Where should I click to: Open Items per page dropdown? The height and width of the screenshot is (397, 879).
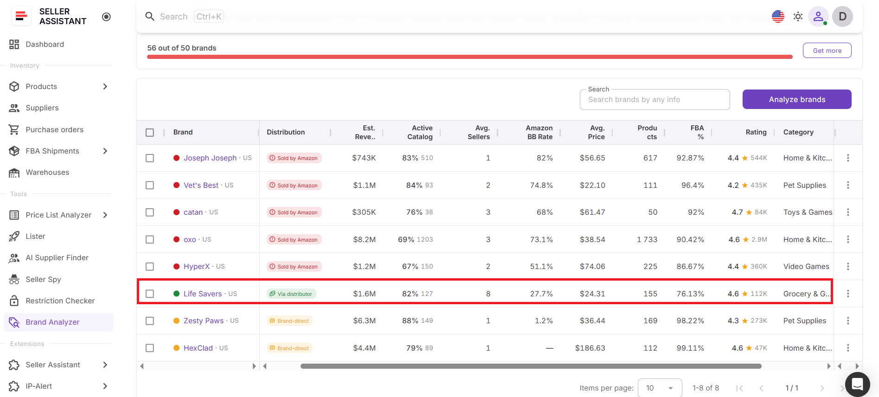[660, 388]
